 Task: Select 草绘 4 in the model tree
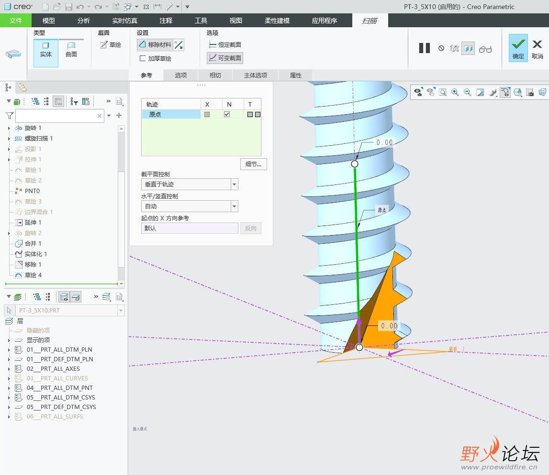33,275
